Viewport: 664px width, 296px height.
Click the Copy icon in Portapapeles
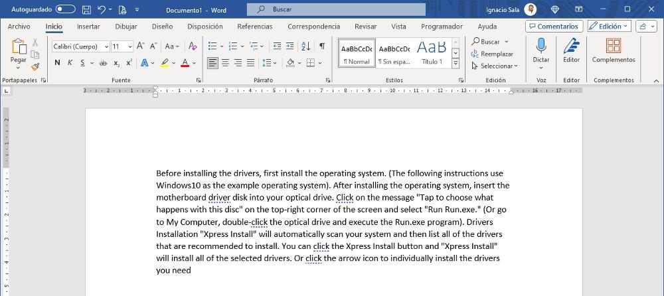click(x=35, y=54)
